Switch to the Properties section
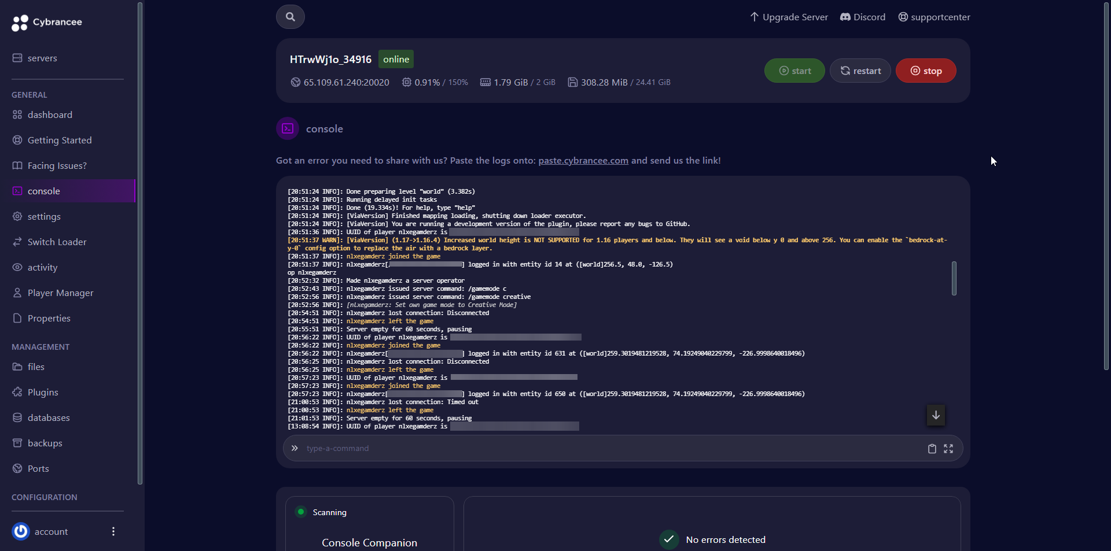 48,318
